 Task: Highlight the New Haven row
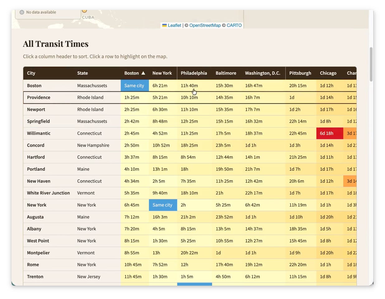[x=190, y=181]
